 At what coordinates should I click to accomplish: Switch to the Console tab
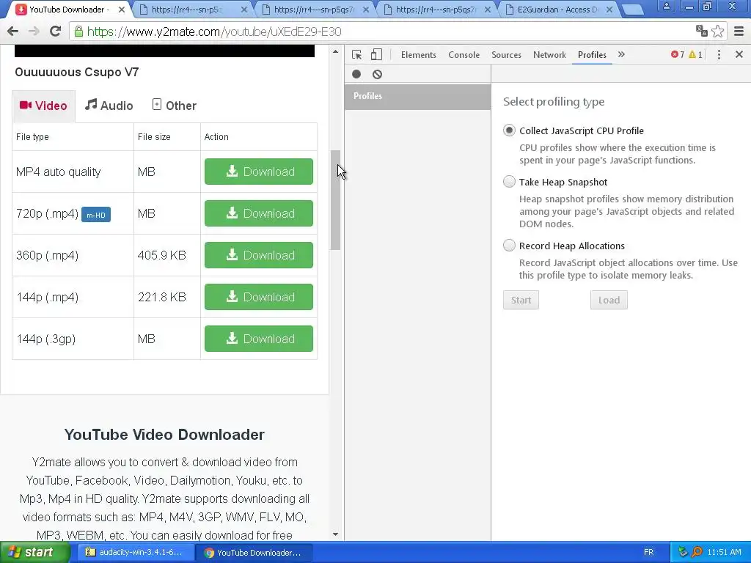click(x=464, y=54)
